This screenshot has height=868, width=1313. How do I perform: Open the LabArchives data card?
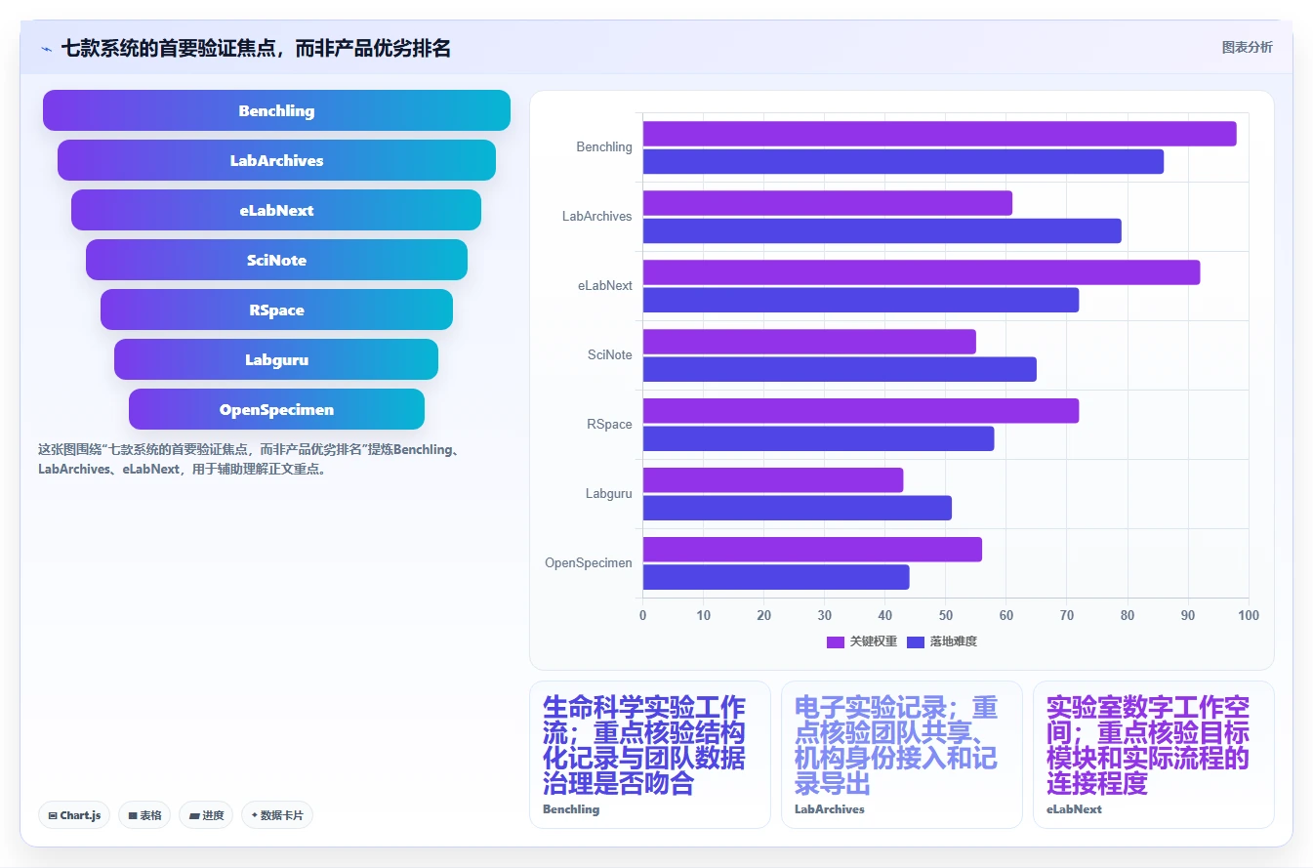click(902, 755)
